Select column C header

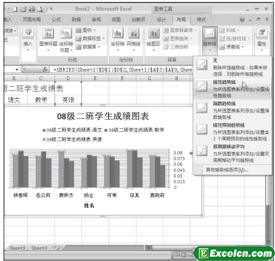click(x=41, y=78)
